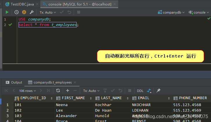
Task: Reload the result grid data
Action: coord(58,90)
